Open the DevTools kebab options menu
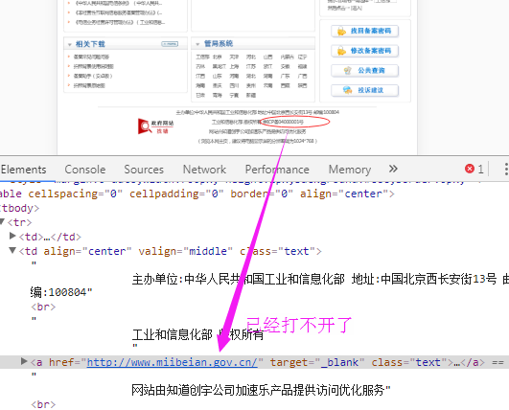Viewport: 509px width, 410px height. coord(506,169)
